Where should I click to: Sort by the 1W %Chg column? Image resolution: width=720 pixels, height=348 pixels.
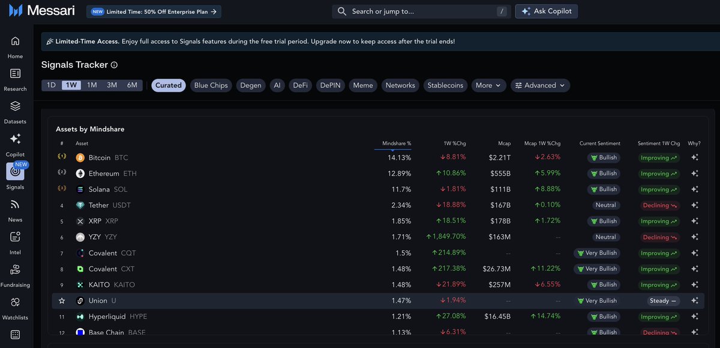coord(455,144)
